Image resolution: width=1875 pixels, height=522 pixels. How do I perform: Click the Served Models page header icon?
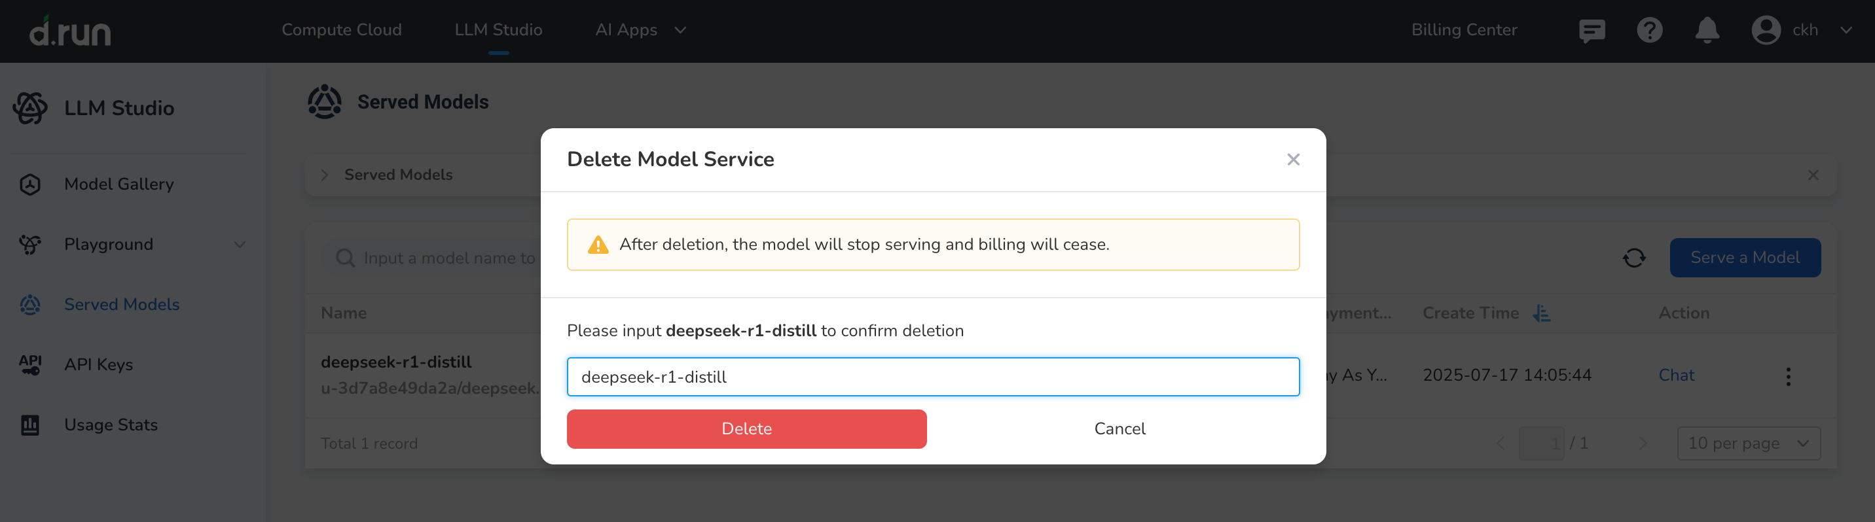[x=325, y=102]
